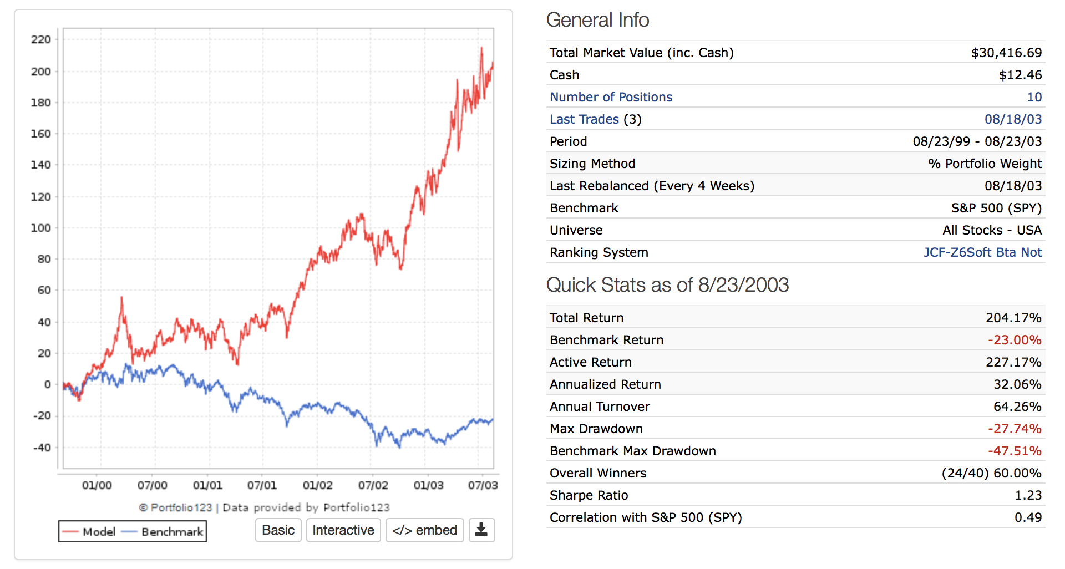1065x569 pixels.
Task: Open the JCF-Z6Soft Bta Not ranking system
Action: click(982, 252)
